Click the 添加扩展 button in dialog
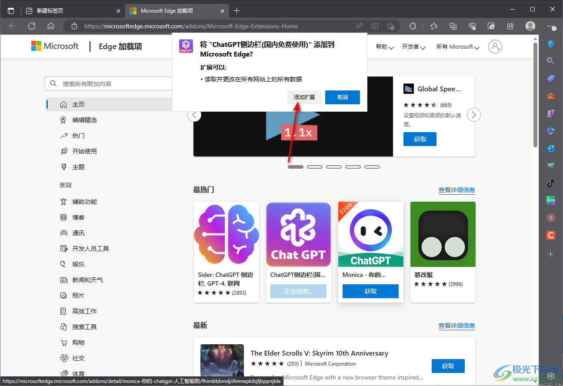This screenshot has width=563, height=386. 304,97
